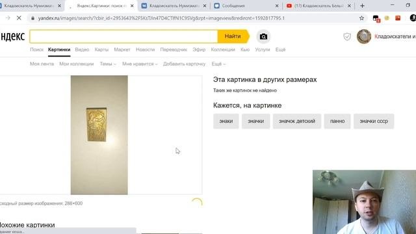Open the Маркет section
Image resolution: width=416 pixels, height=234 pixels.
pyautogui.click(x=122, y=49)
